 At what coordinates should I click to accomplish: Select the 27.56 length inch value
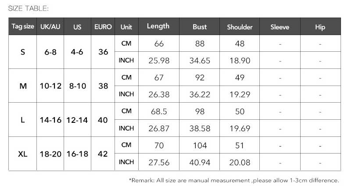[158, 162]
